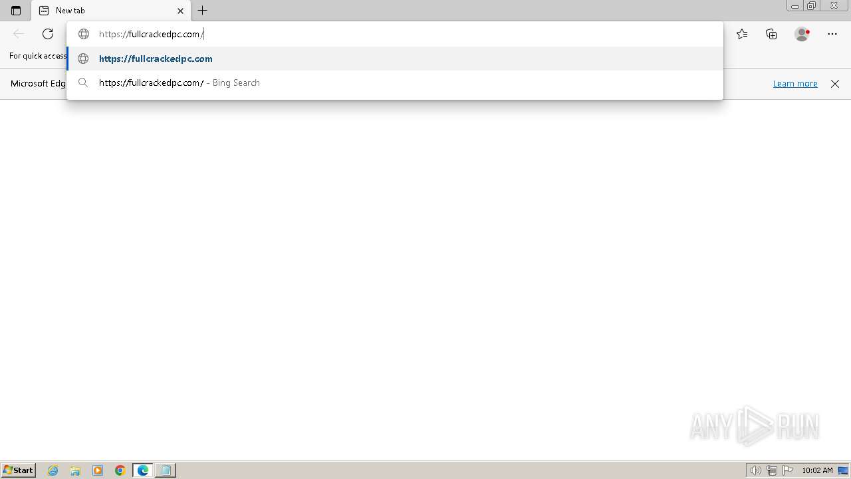
Task: Switch to Microsoft Edge taskbar button
Action: [143, 470]
